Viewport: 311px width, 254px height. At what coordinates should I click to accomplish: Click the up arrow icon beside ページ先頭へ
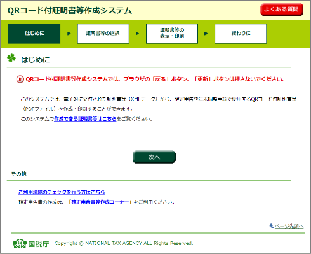(x=272, y=225)
